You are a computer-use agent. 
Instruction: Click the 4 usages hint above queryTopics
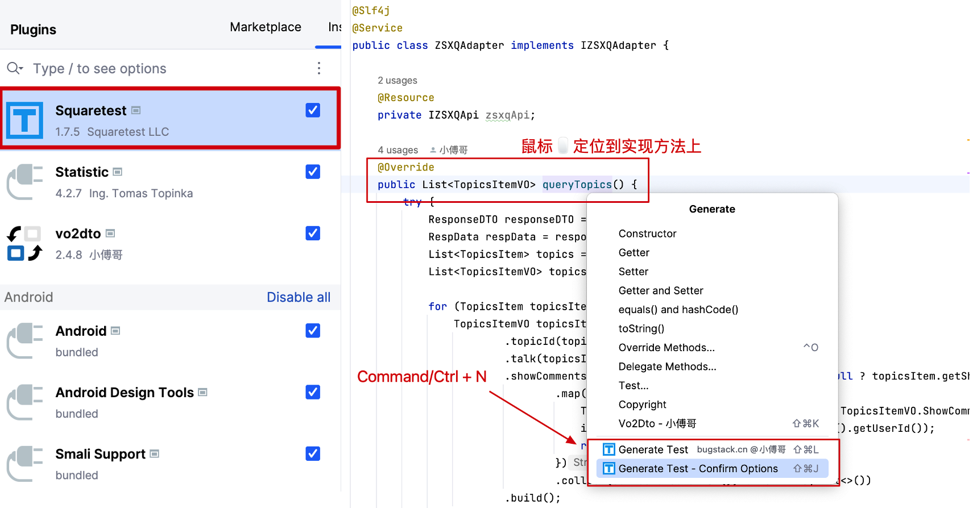coord(398,150)
